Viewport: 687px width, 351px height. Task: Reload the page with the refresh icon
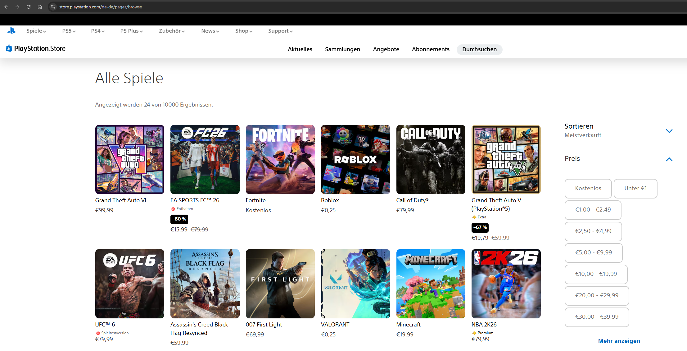[x=29, y=7]
